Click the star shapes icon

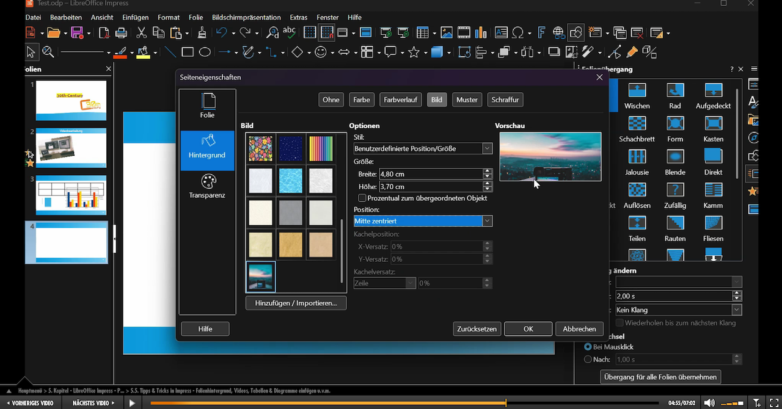click(x=414, y=52)
